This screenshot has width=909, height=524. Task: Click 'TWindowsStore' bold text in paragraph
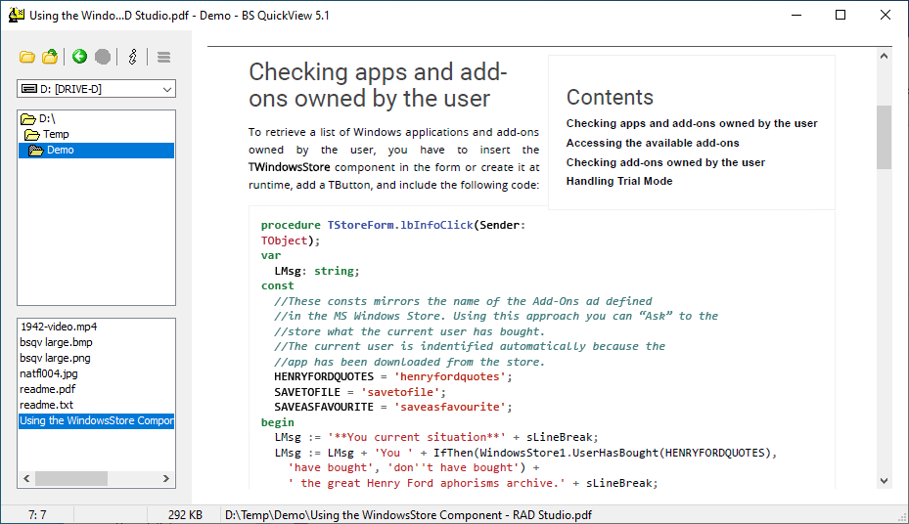pyautogui.click(x=290, y=167)
